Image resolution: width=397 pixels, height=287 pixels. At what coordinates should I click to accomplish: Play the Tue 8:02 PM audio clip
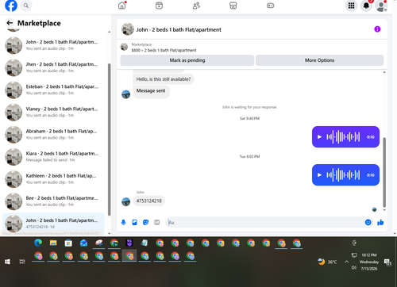(319, 175)
